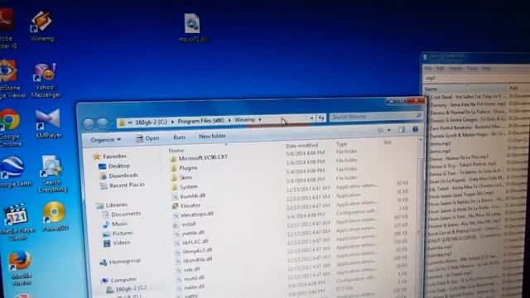Expand the arrow after Program Files (x86)
Image resolution: width=530 pixels, height=298 pixels.
(229, 120)
